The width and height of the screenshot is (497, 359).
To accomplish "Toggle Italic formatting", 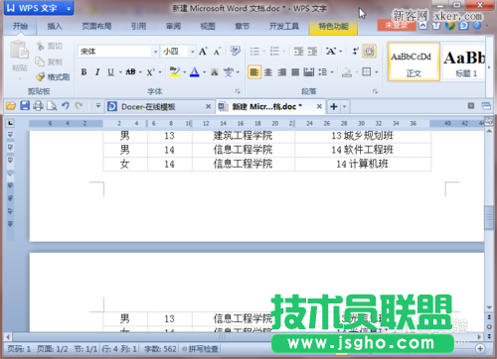I will point(97,71).
